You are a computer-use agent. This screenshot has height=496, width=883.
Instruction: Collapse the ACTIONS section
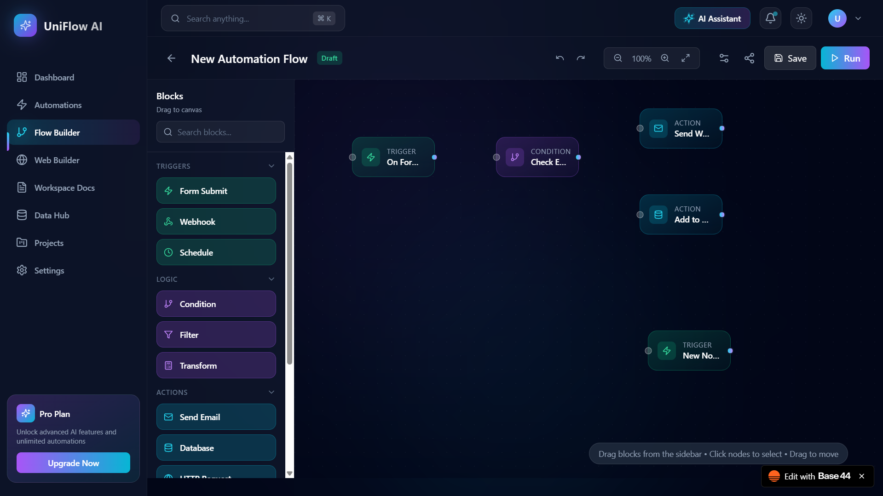[x=271, y=392]
